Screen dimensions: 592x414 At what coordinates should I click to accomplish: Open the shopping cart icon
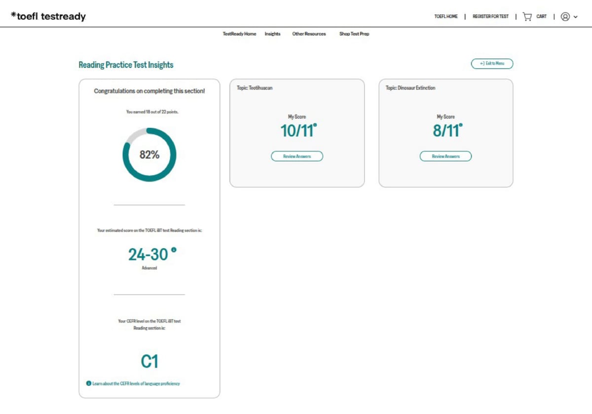click(x=527, y=17)
